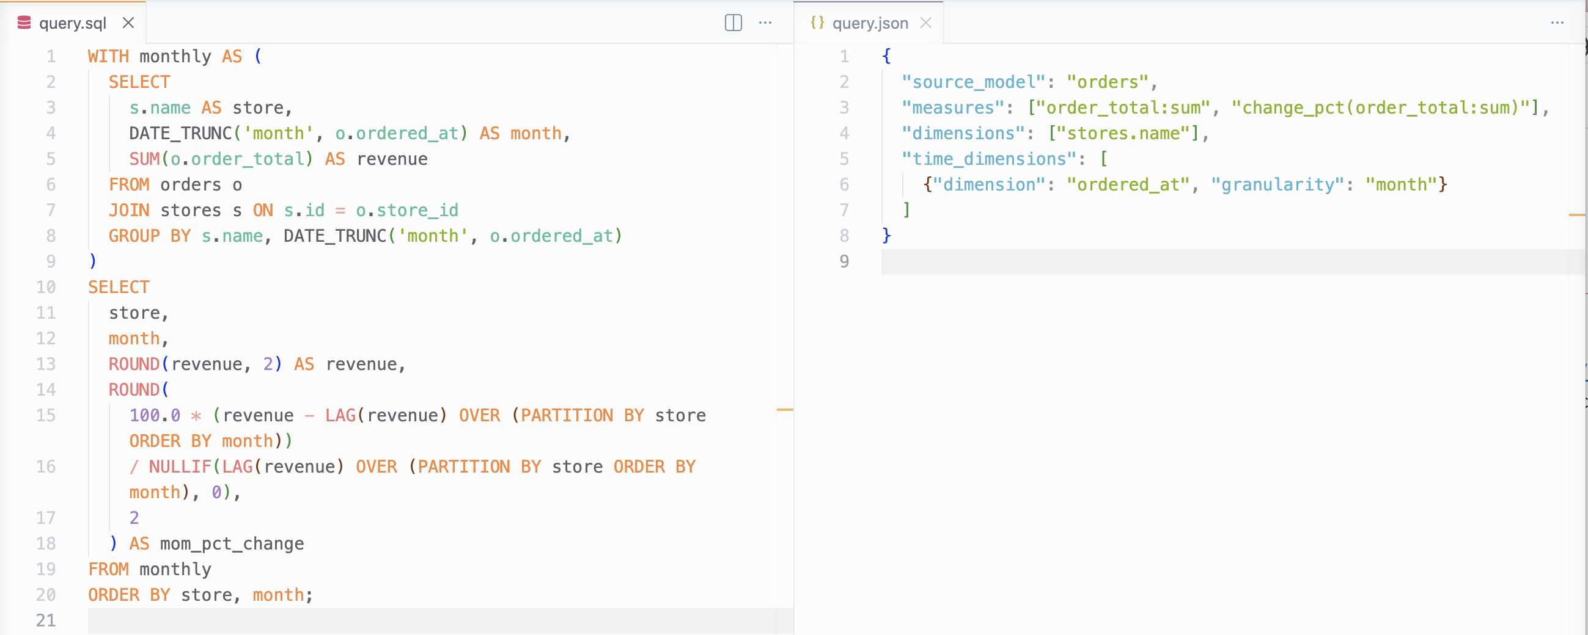Click '100.0' literal on line 15

pos(155,416)
